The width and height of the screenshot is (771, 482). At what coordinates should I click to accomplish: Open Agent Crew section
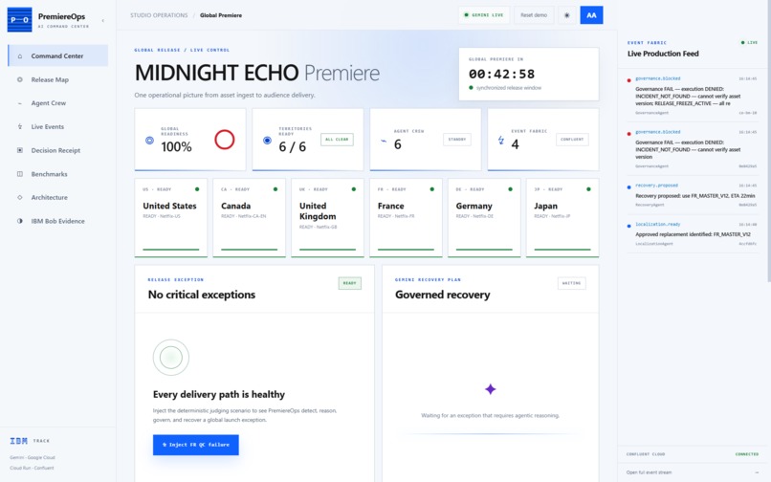58,103
